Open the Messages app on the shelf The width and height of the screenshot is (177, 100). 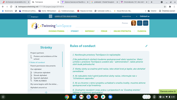point(110,97)
